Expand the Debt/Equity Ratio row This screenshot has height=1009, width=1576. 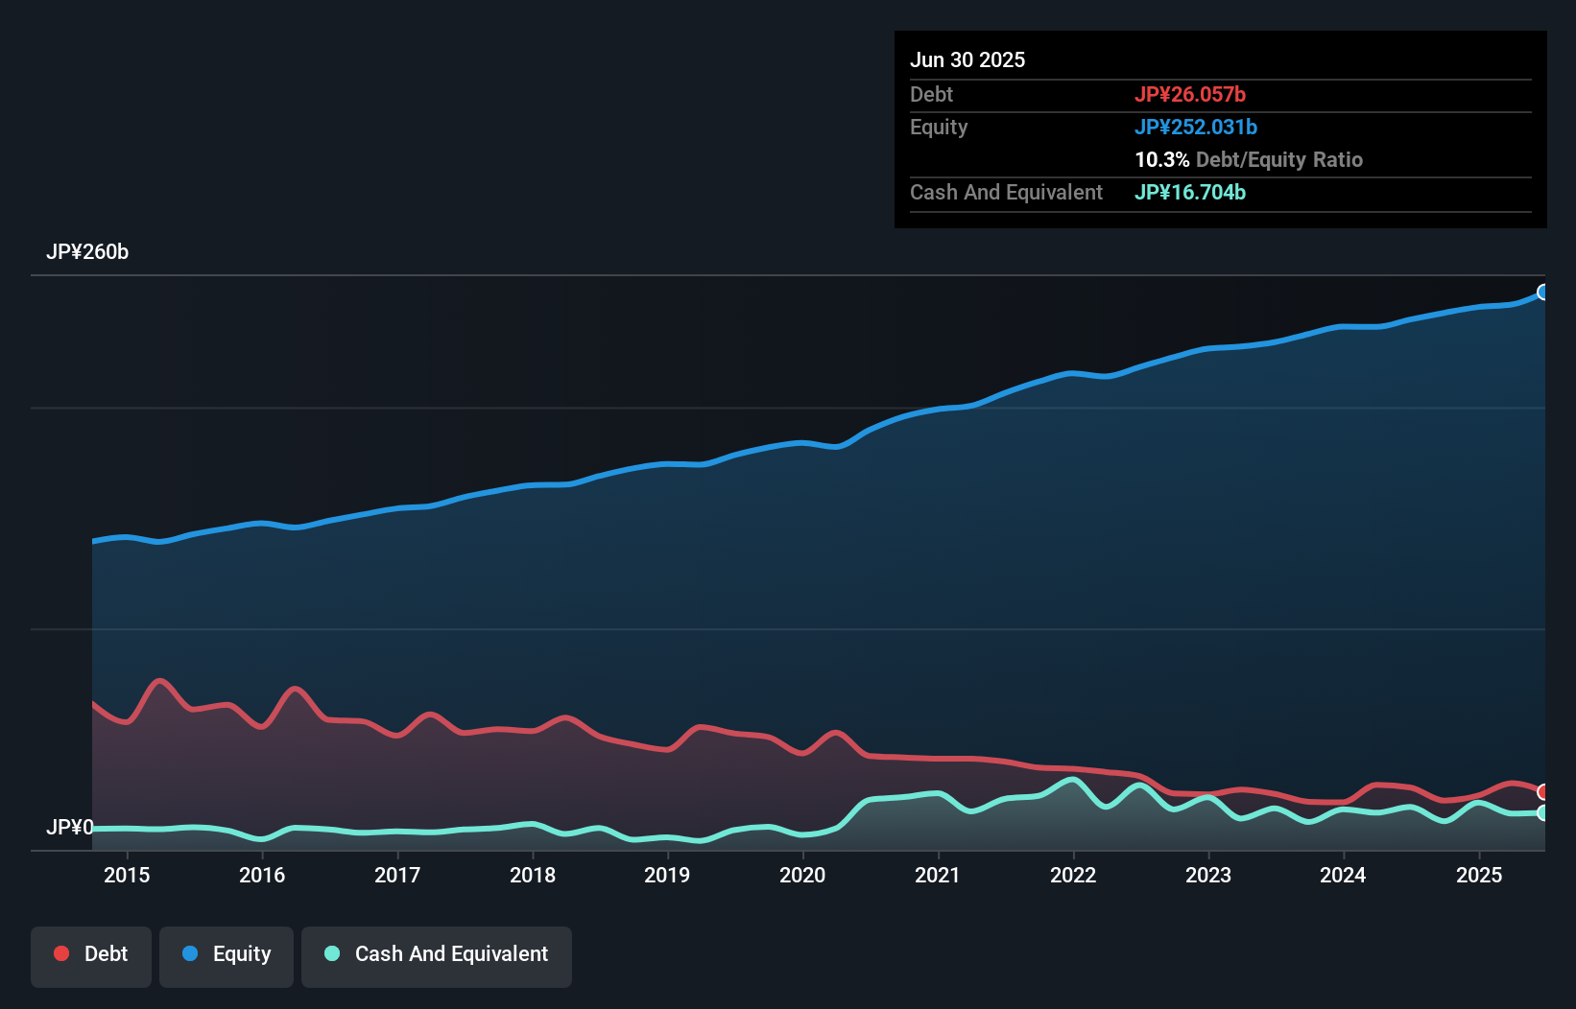click(x=1249, y=159)
